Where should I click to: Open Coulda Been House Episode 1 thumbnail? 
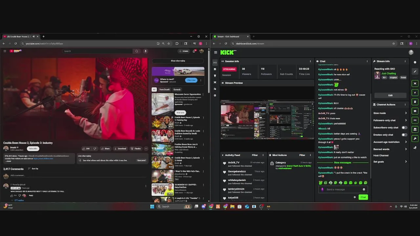coord(163,122)
